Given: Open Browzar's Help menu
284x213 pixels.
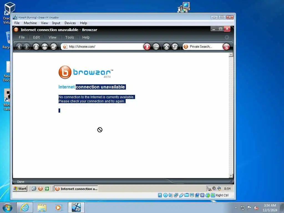Looking at the screenshot, I should (x=86, y=37).
